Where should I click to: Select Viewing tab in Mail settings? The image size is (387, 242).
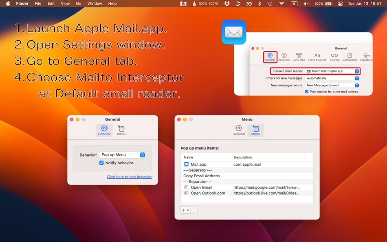[334, 57]
